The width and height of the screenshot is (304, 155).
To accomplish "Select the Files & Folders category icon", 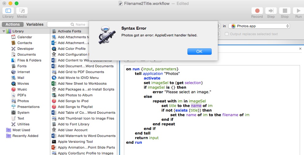I will (13, 60).
